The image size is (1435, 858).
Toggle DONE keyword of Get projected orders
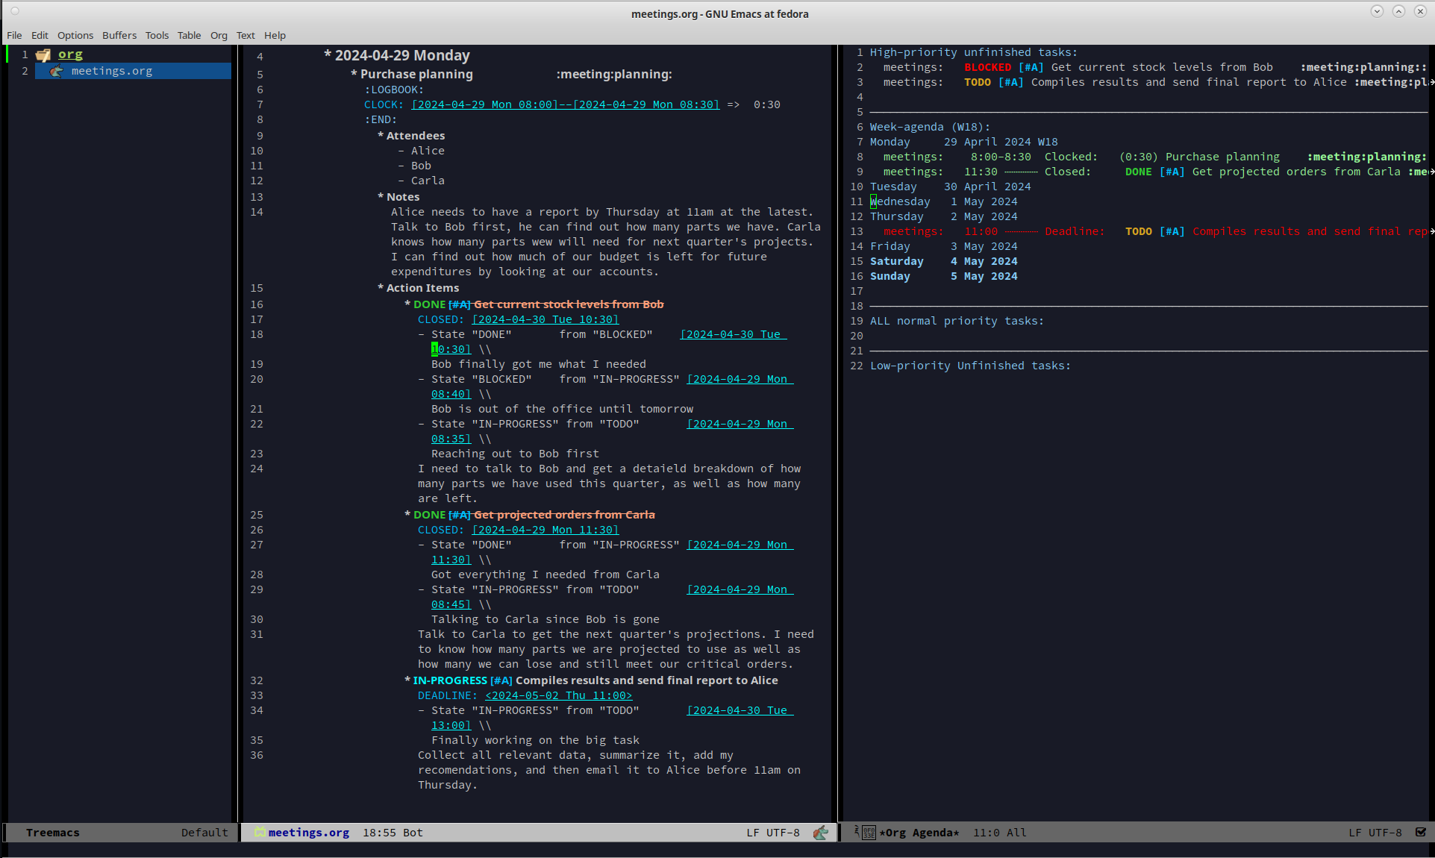(x=429, y=515)
